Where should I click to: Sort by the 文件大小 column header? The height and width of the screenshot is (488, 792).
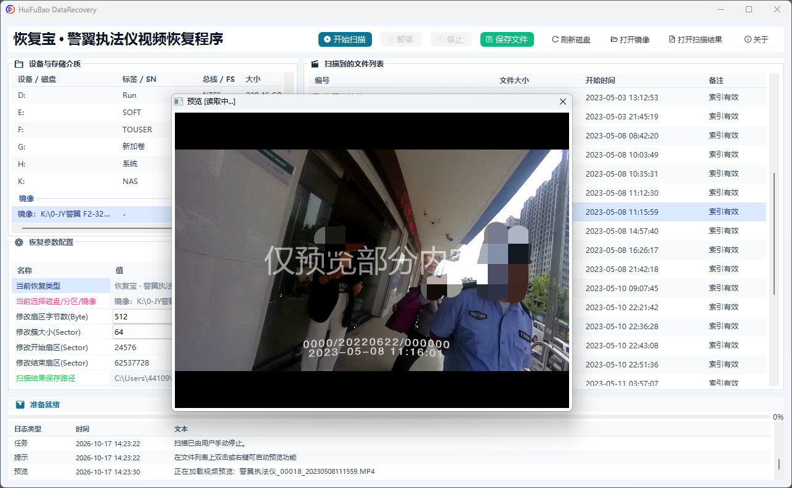pos(514,81)
